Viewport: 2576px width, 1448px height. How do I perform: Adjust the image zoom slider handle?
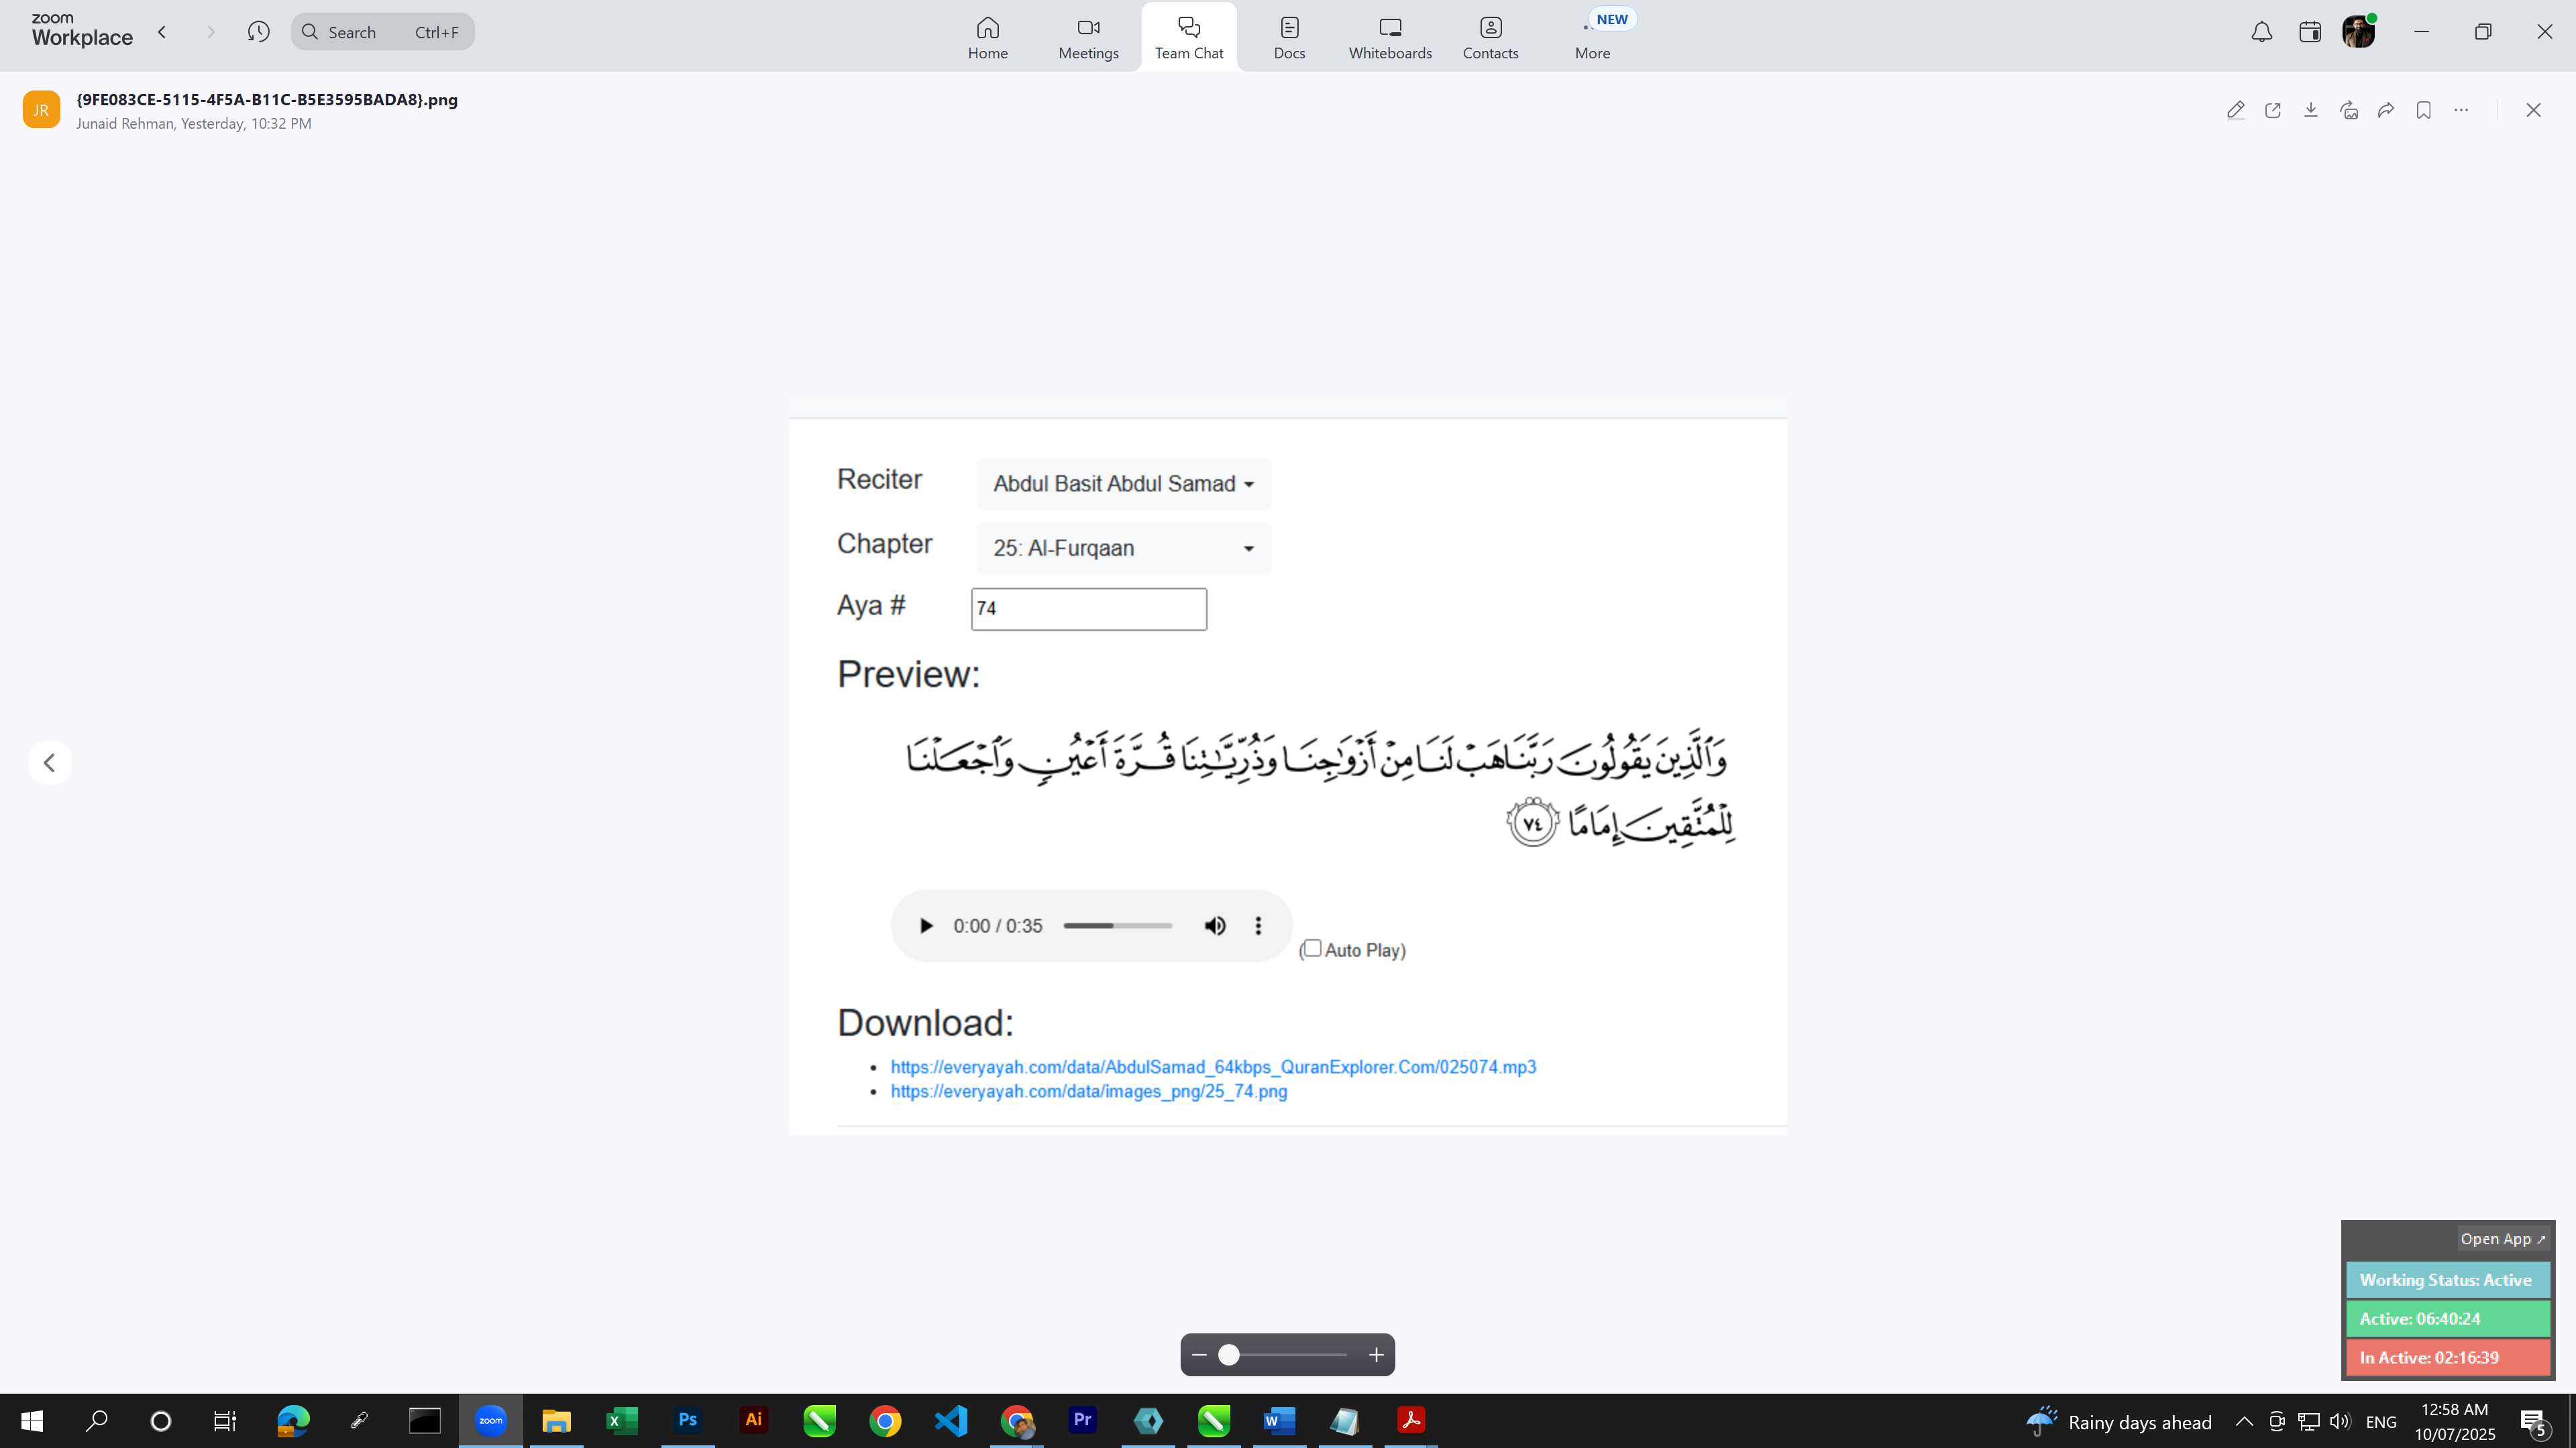click(x=1229, y=1355)
